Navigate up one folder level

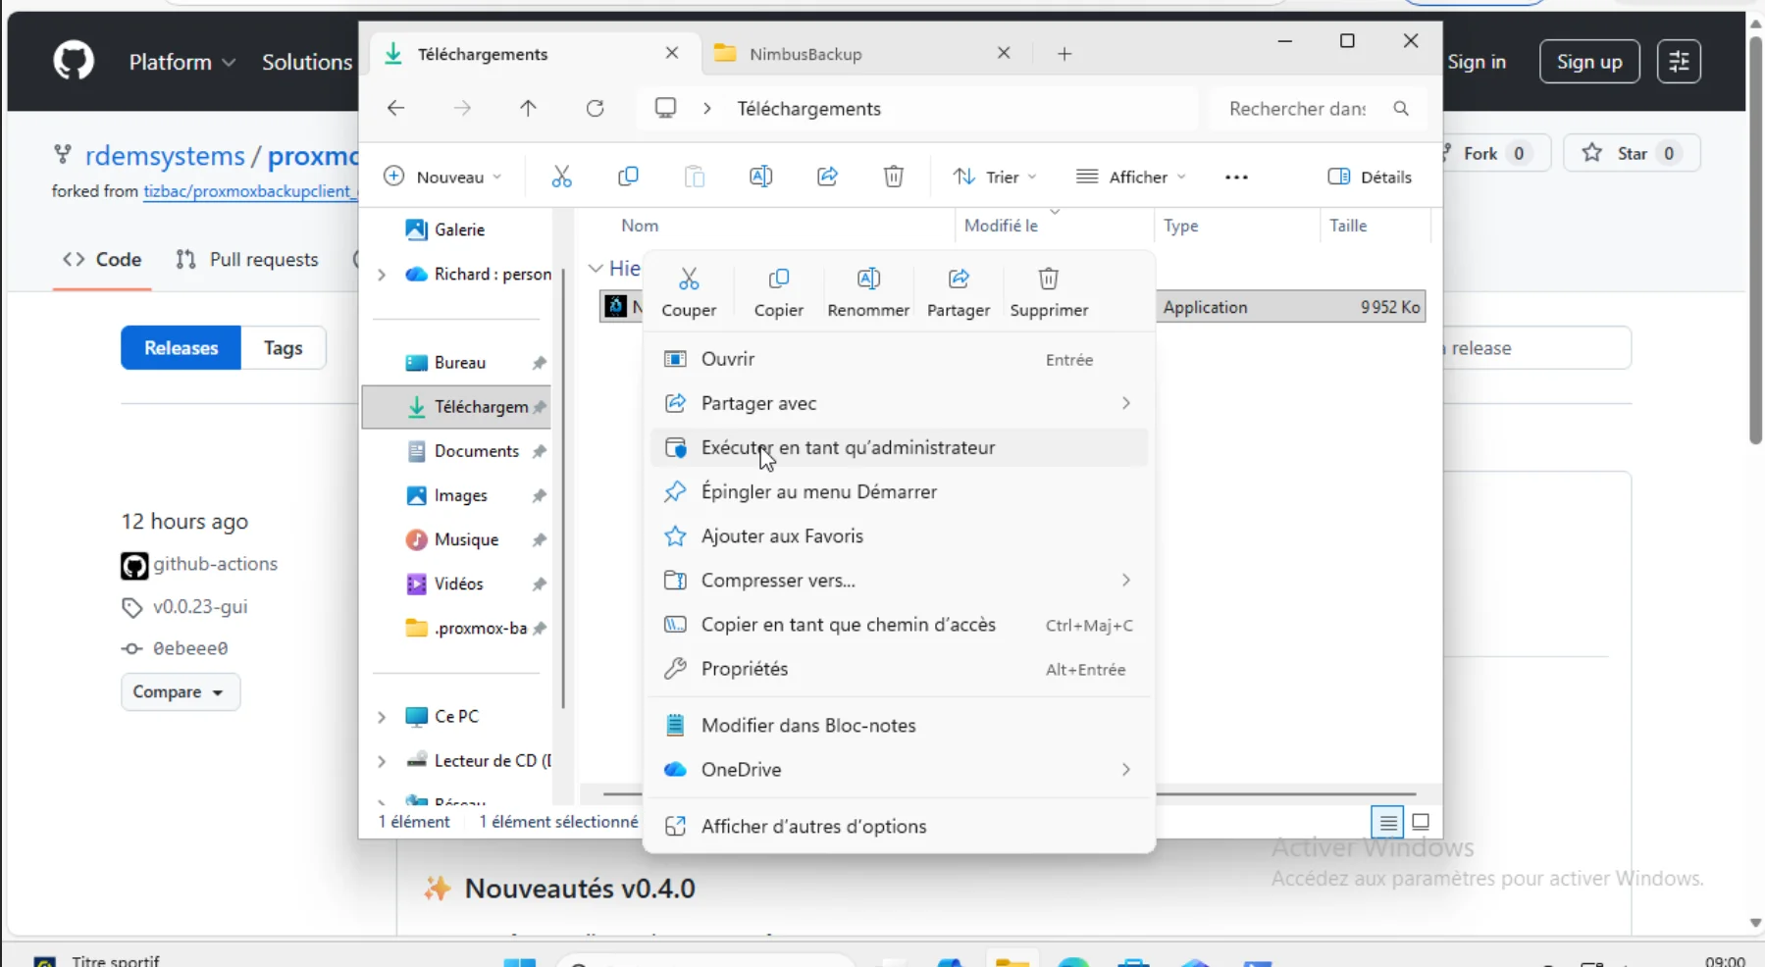click(528, 108)
